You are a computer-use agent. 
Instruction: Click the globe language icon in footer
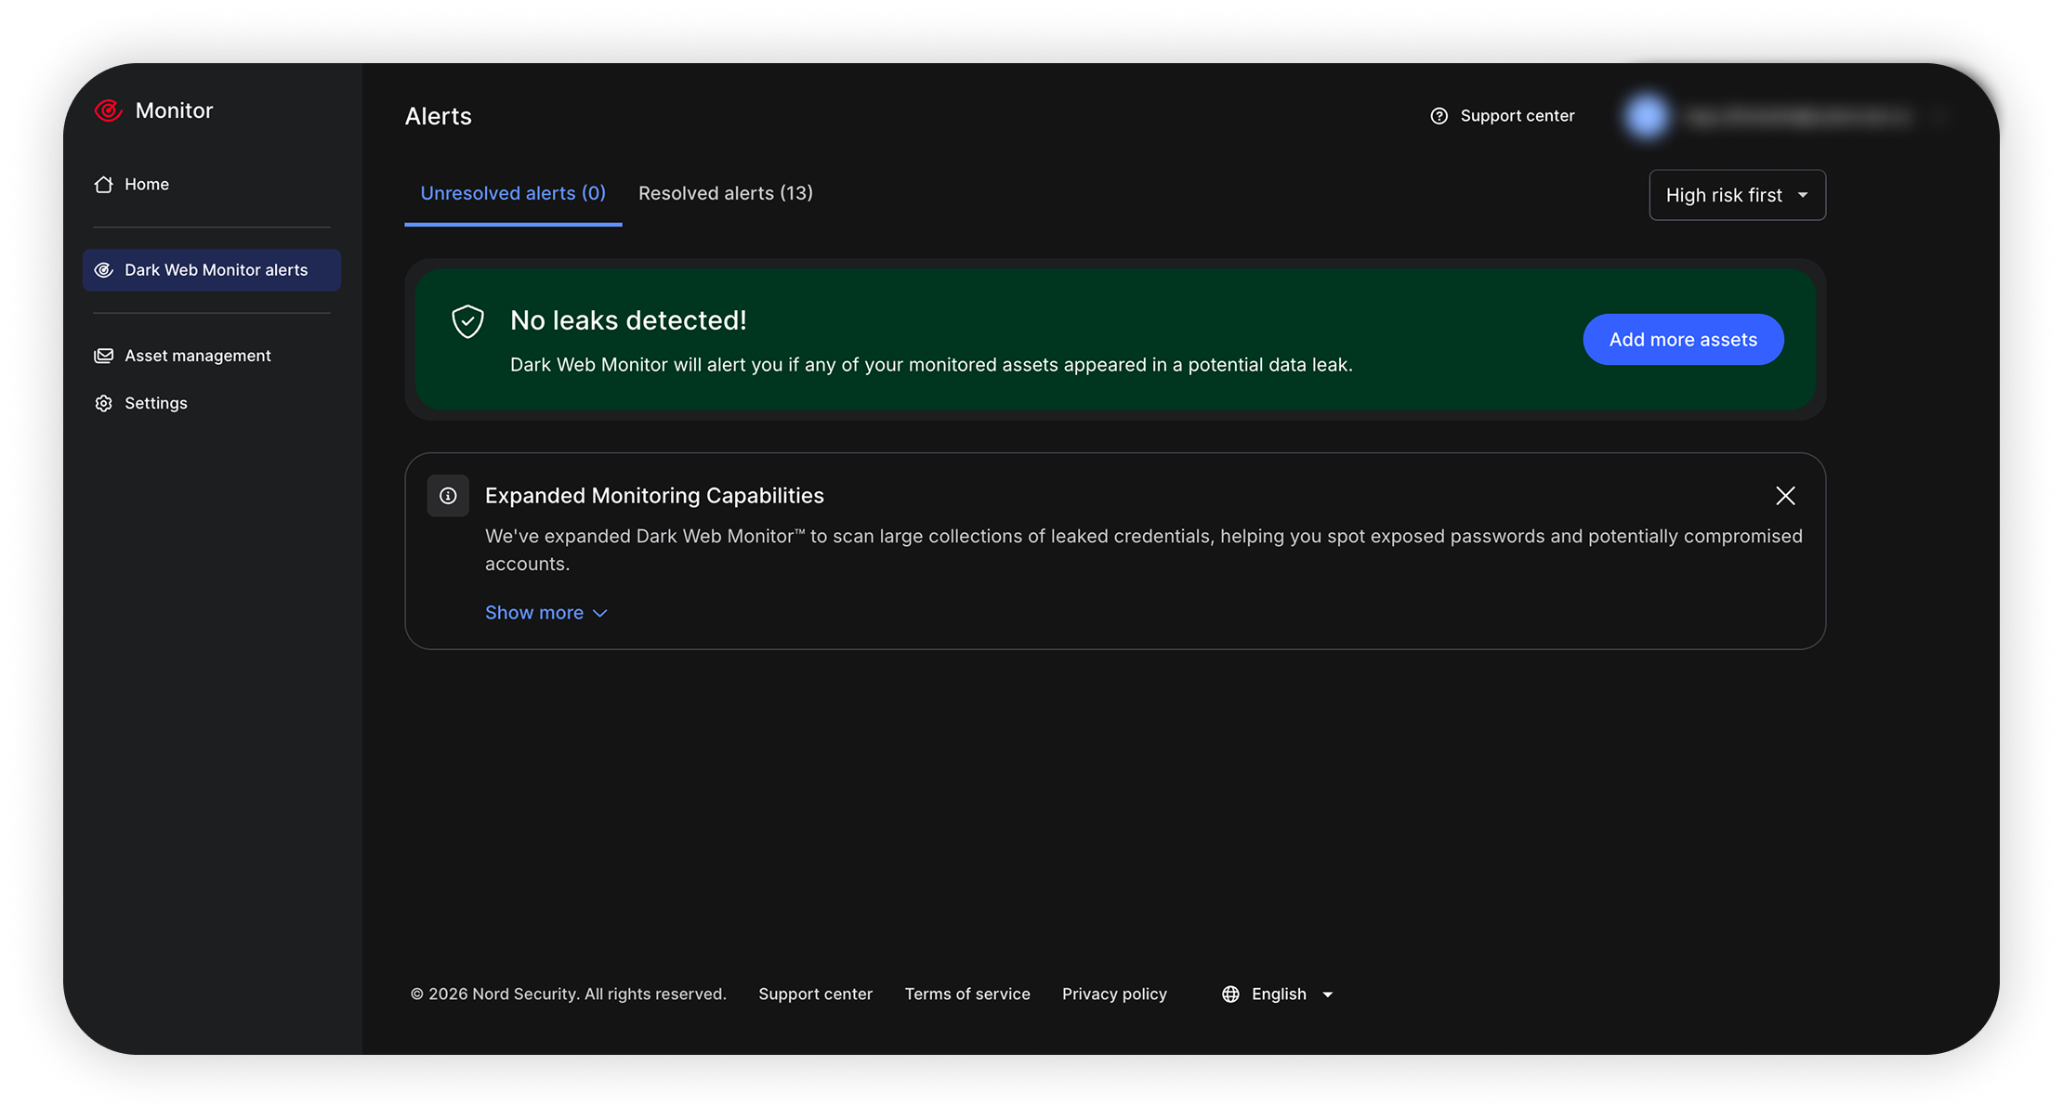[x=1230, y=994]
